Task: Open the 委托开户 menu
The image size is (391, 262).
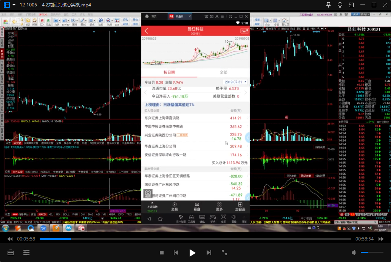Action: point(56,15)
